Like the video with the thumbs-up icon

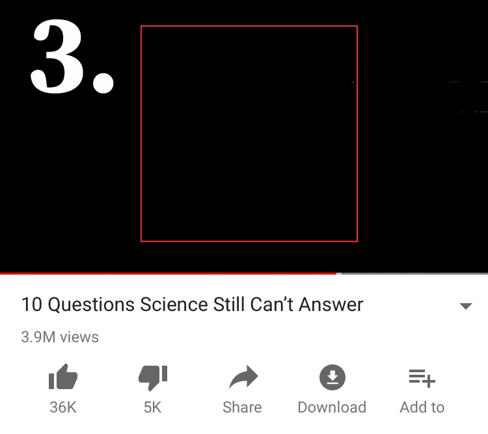(x=63, y=377)
